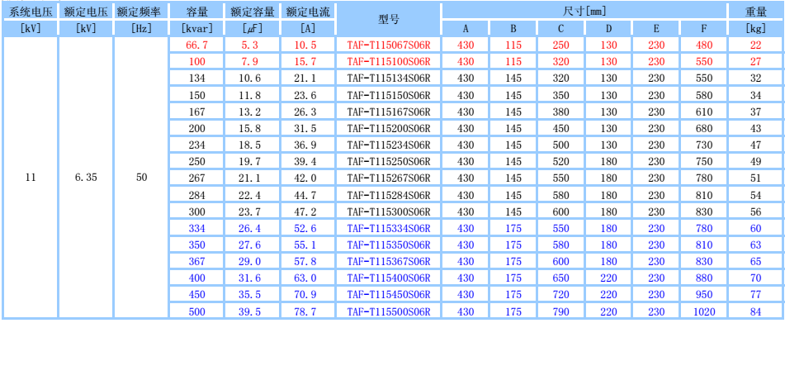Click rated current value 78.7
Screen dimensions: 785x380
click(307, 311)
